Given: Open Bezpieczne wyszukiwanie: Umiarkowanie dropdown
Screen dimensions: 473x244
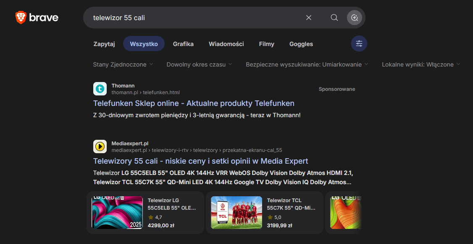Looking at the screenshot, I should (307, 64).
